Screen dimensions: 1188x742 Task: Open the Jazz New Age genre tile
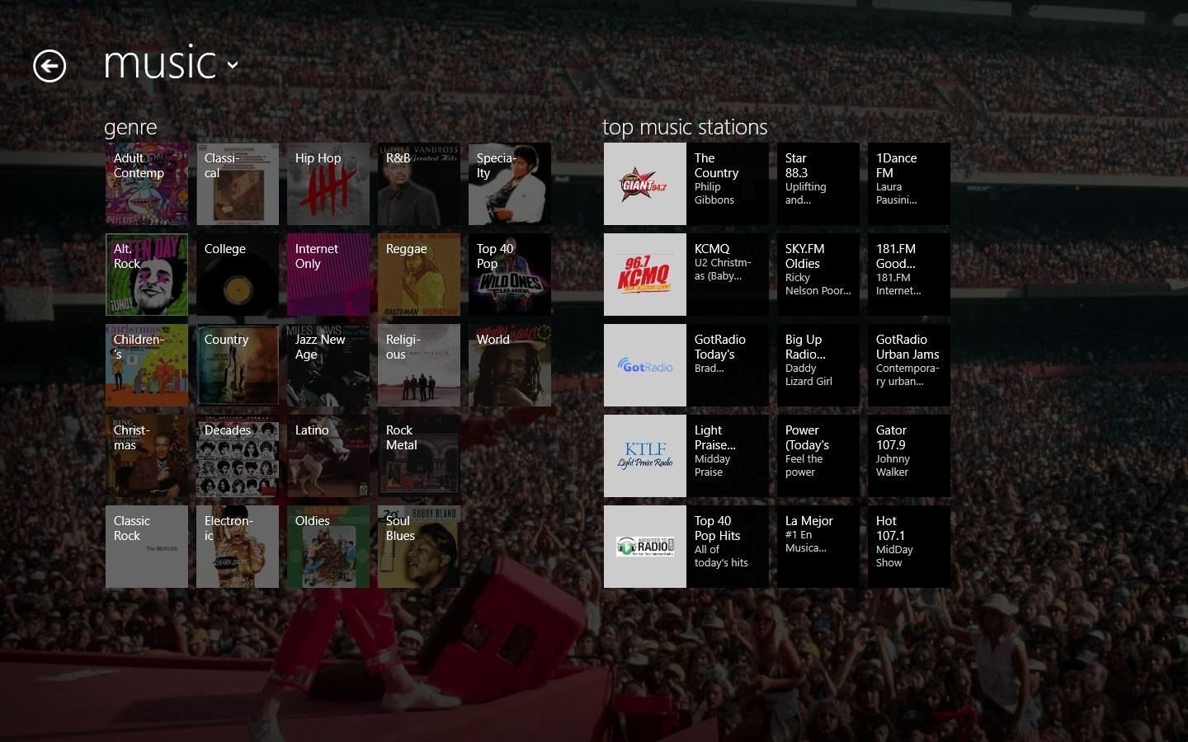[328, 365]
